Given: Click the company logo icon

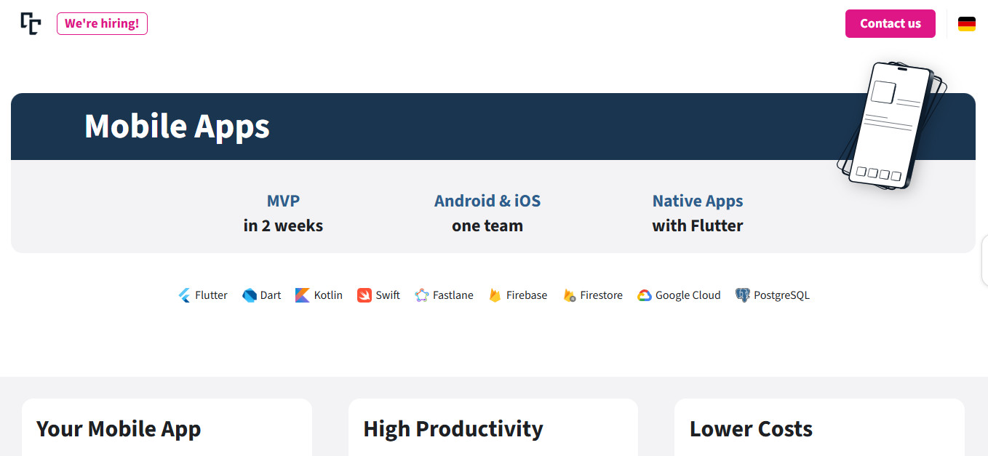Looking at the screenshot, I should pyautogui.click(x=31, y=23).
